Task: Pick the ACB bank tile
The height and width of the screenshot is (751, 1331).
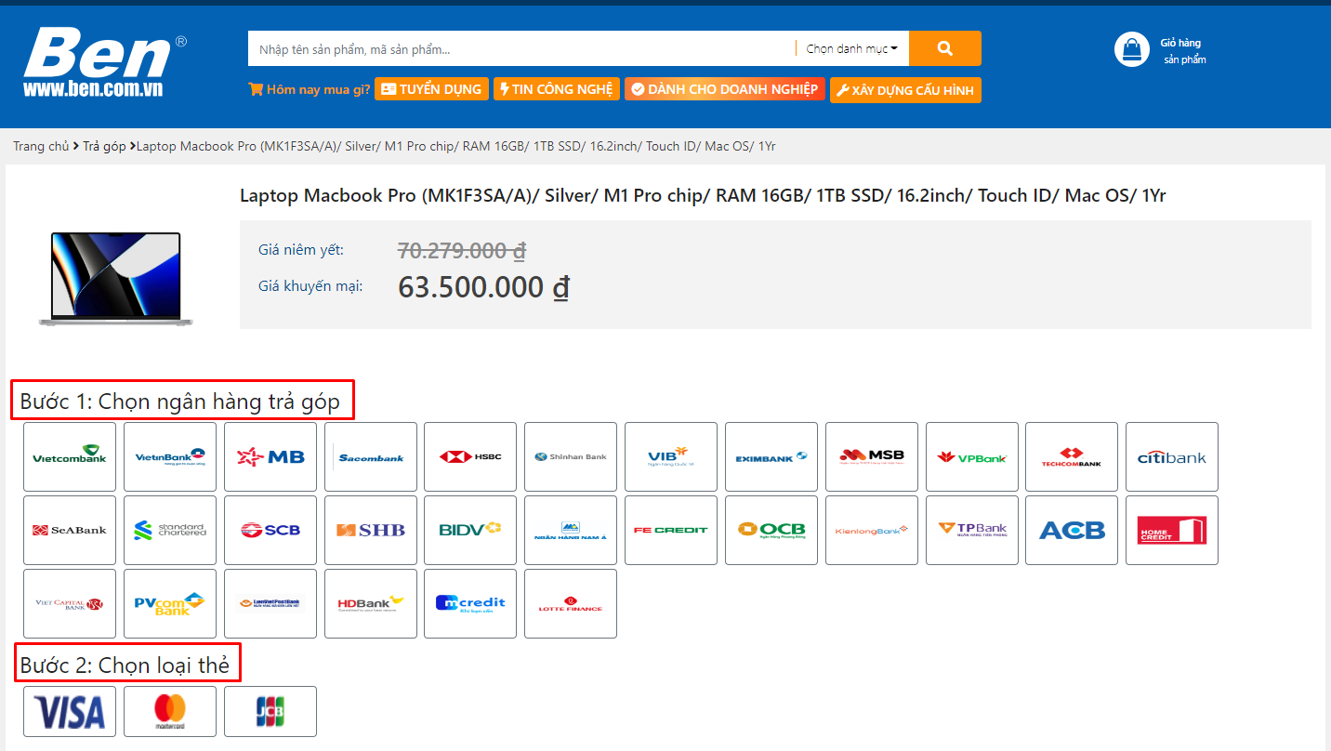Action: tap(1071, 530)
